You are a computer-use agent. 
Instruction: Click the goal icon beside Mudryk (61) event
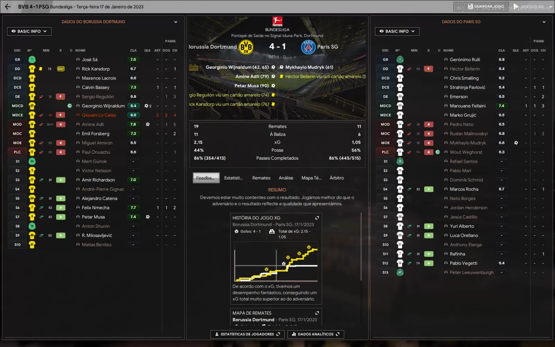pyautogui.click(x=282, y=67)
